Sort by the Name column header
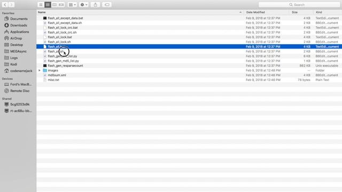Image resolution: width=342 pixels, height=192 pixels. (x=42, y=12)
